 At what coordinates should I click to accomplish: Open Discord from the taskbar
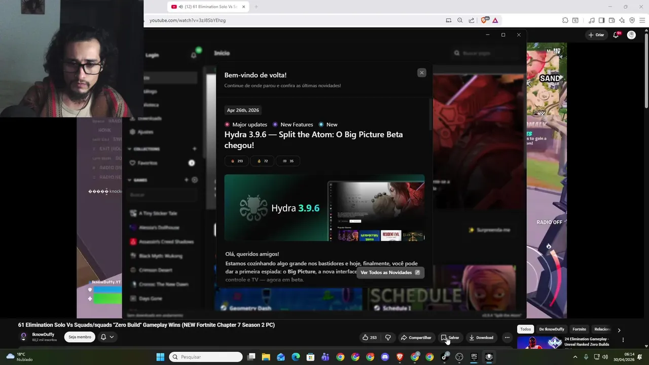385,357
